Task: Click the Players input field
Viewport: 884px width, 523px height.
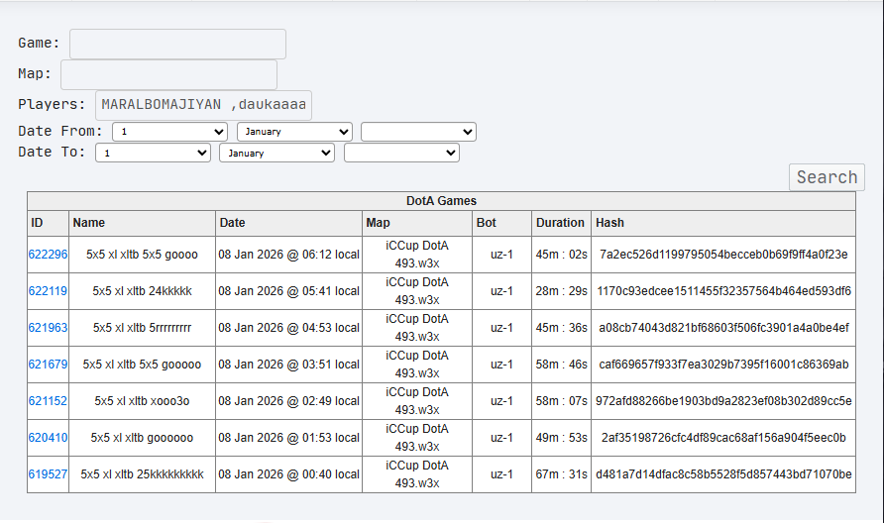Action: pyautogui.click(x=203, y=105)
